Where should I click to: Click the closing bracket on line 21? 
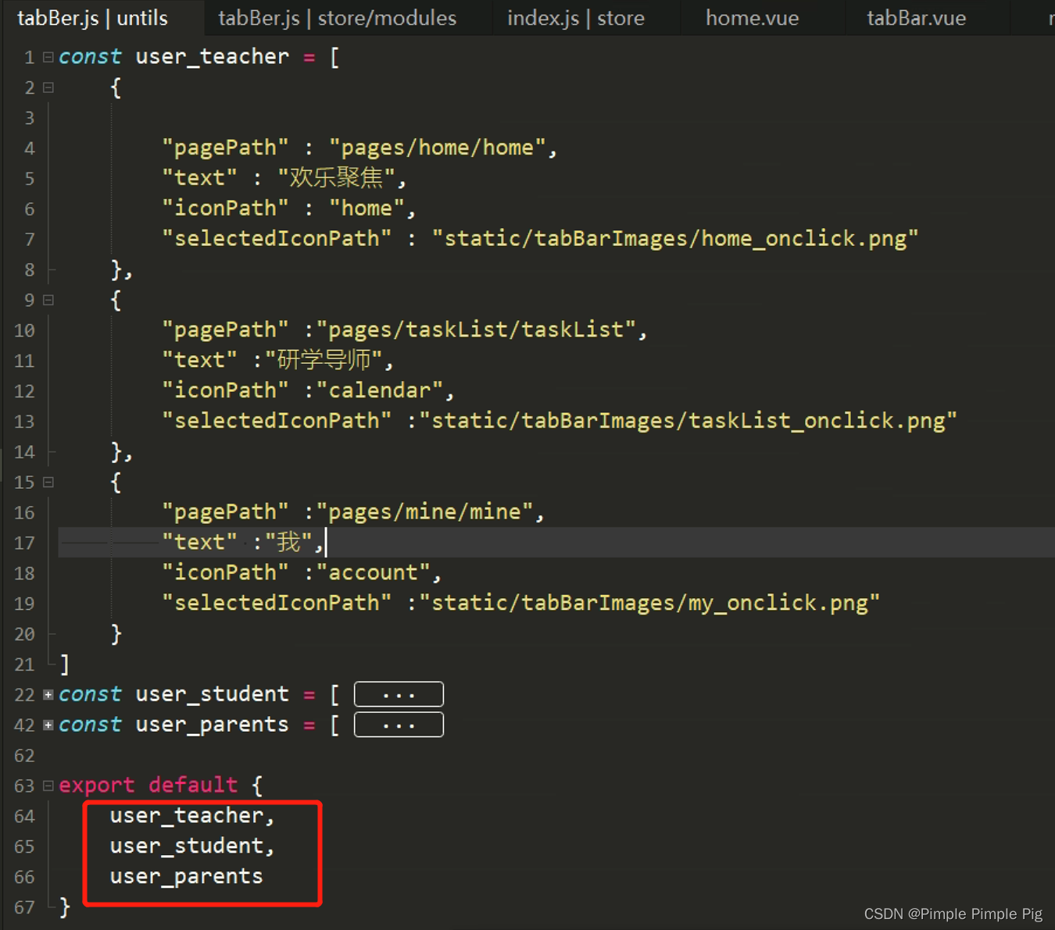click(x=65, y=664)
